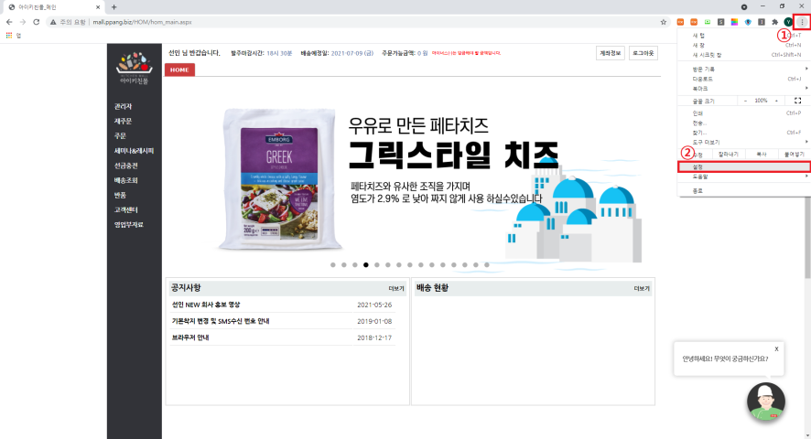Click the browser back arrow
Screen dimensions: 811x439
tap(9, 22)
